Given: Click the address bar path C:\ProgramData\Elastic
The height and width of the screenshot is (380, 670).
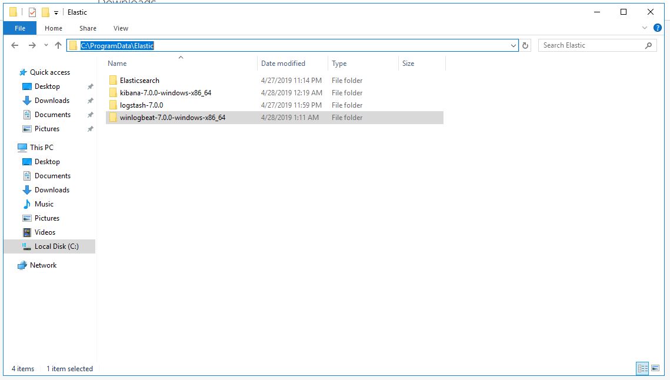Looking at the screenshot, I should 117,46.
